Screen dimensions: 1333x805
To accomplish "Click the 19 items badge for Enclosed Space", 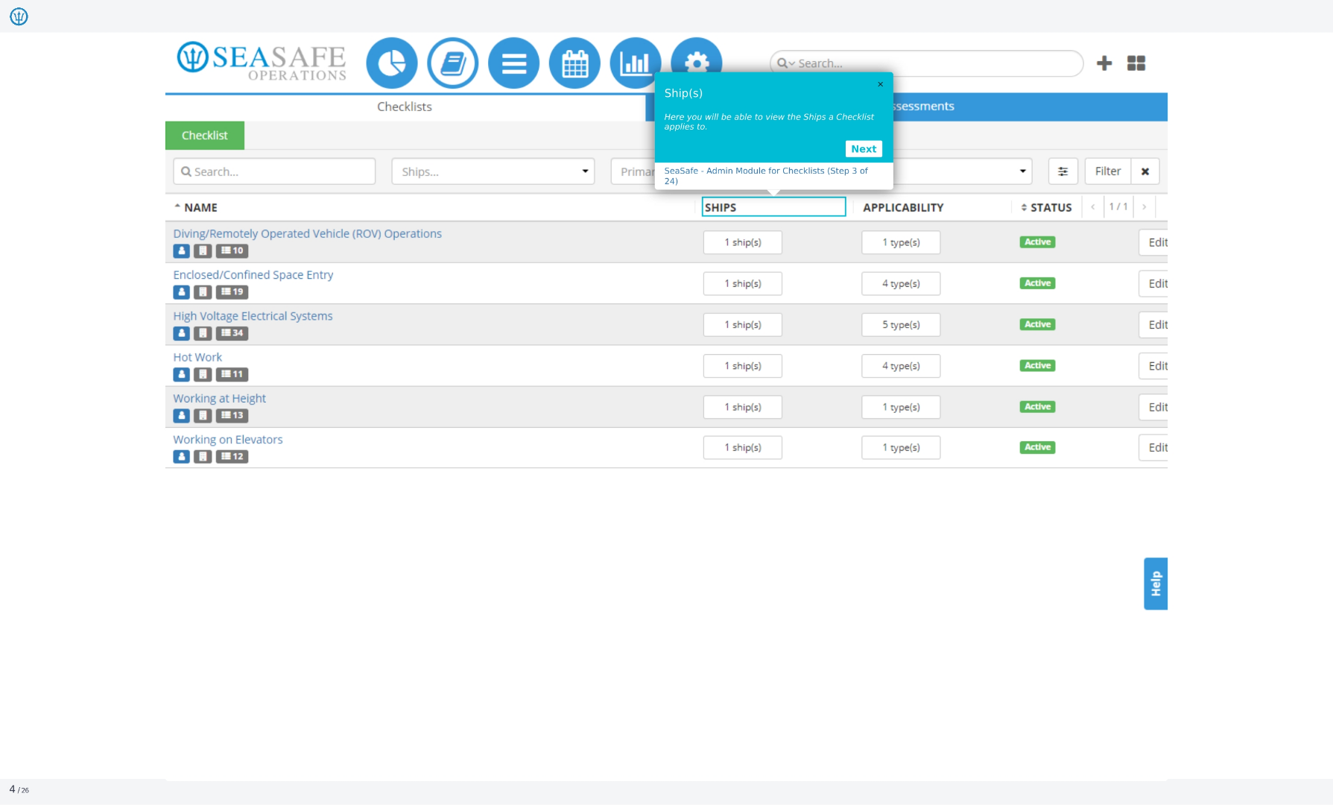I will (232, 292).
